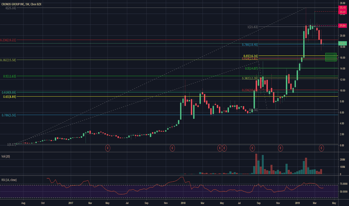The height and width of the screenshot is (206, 349).
Task: Select the 1(21.63) Fibonacci label
Action: pos(253,27)
